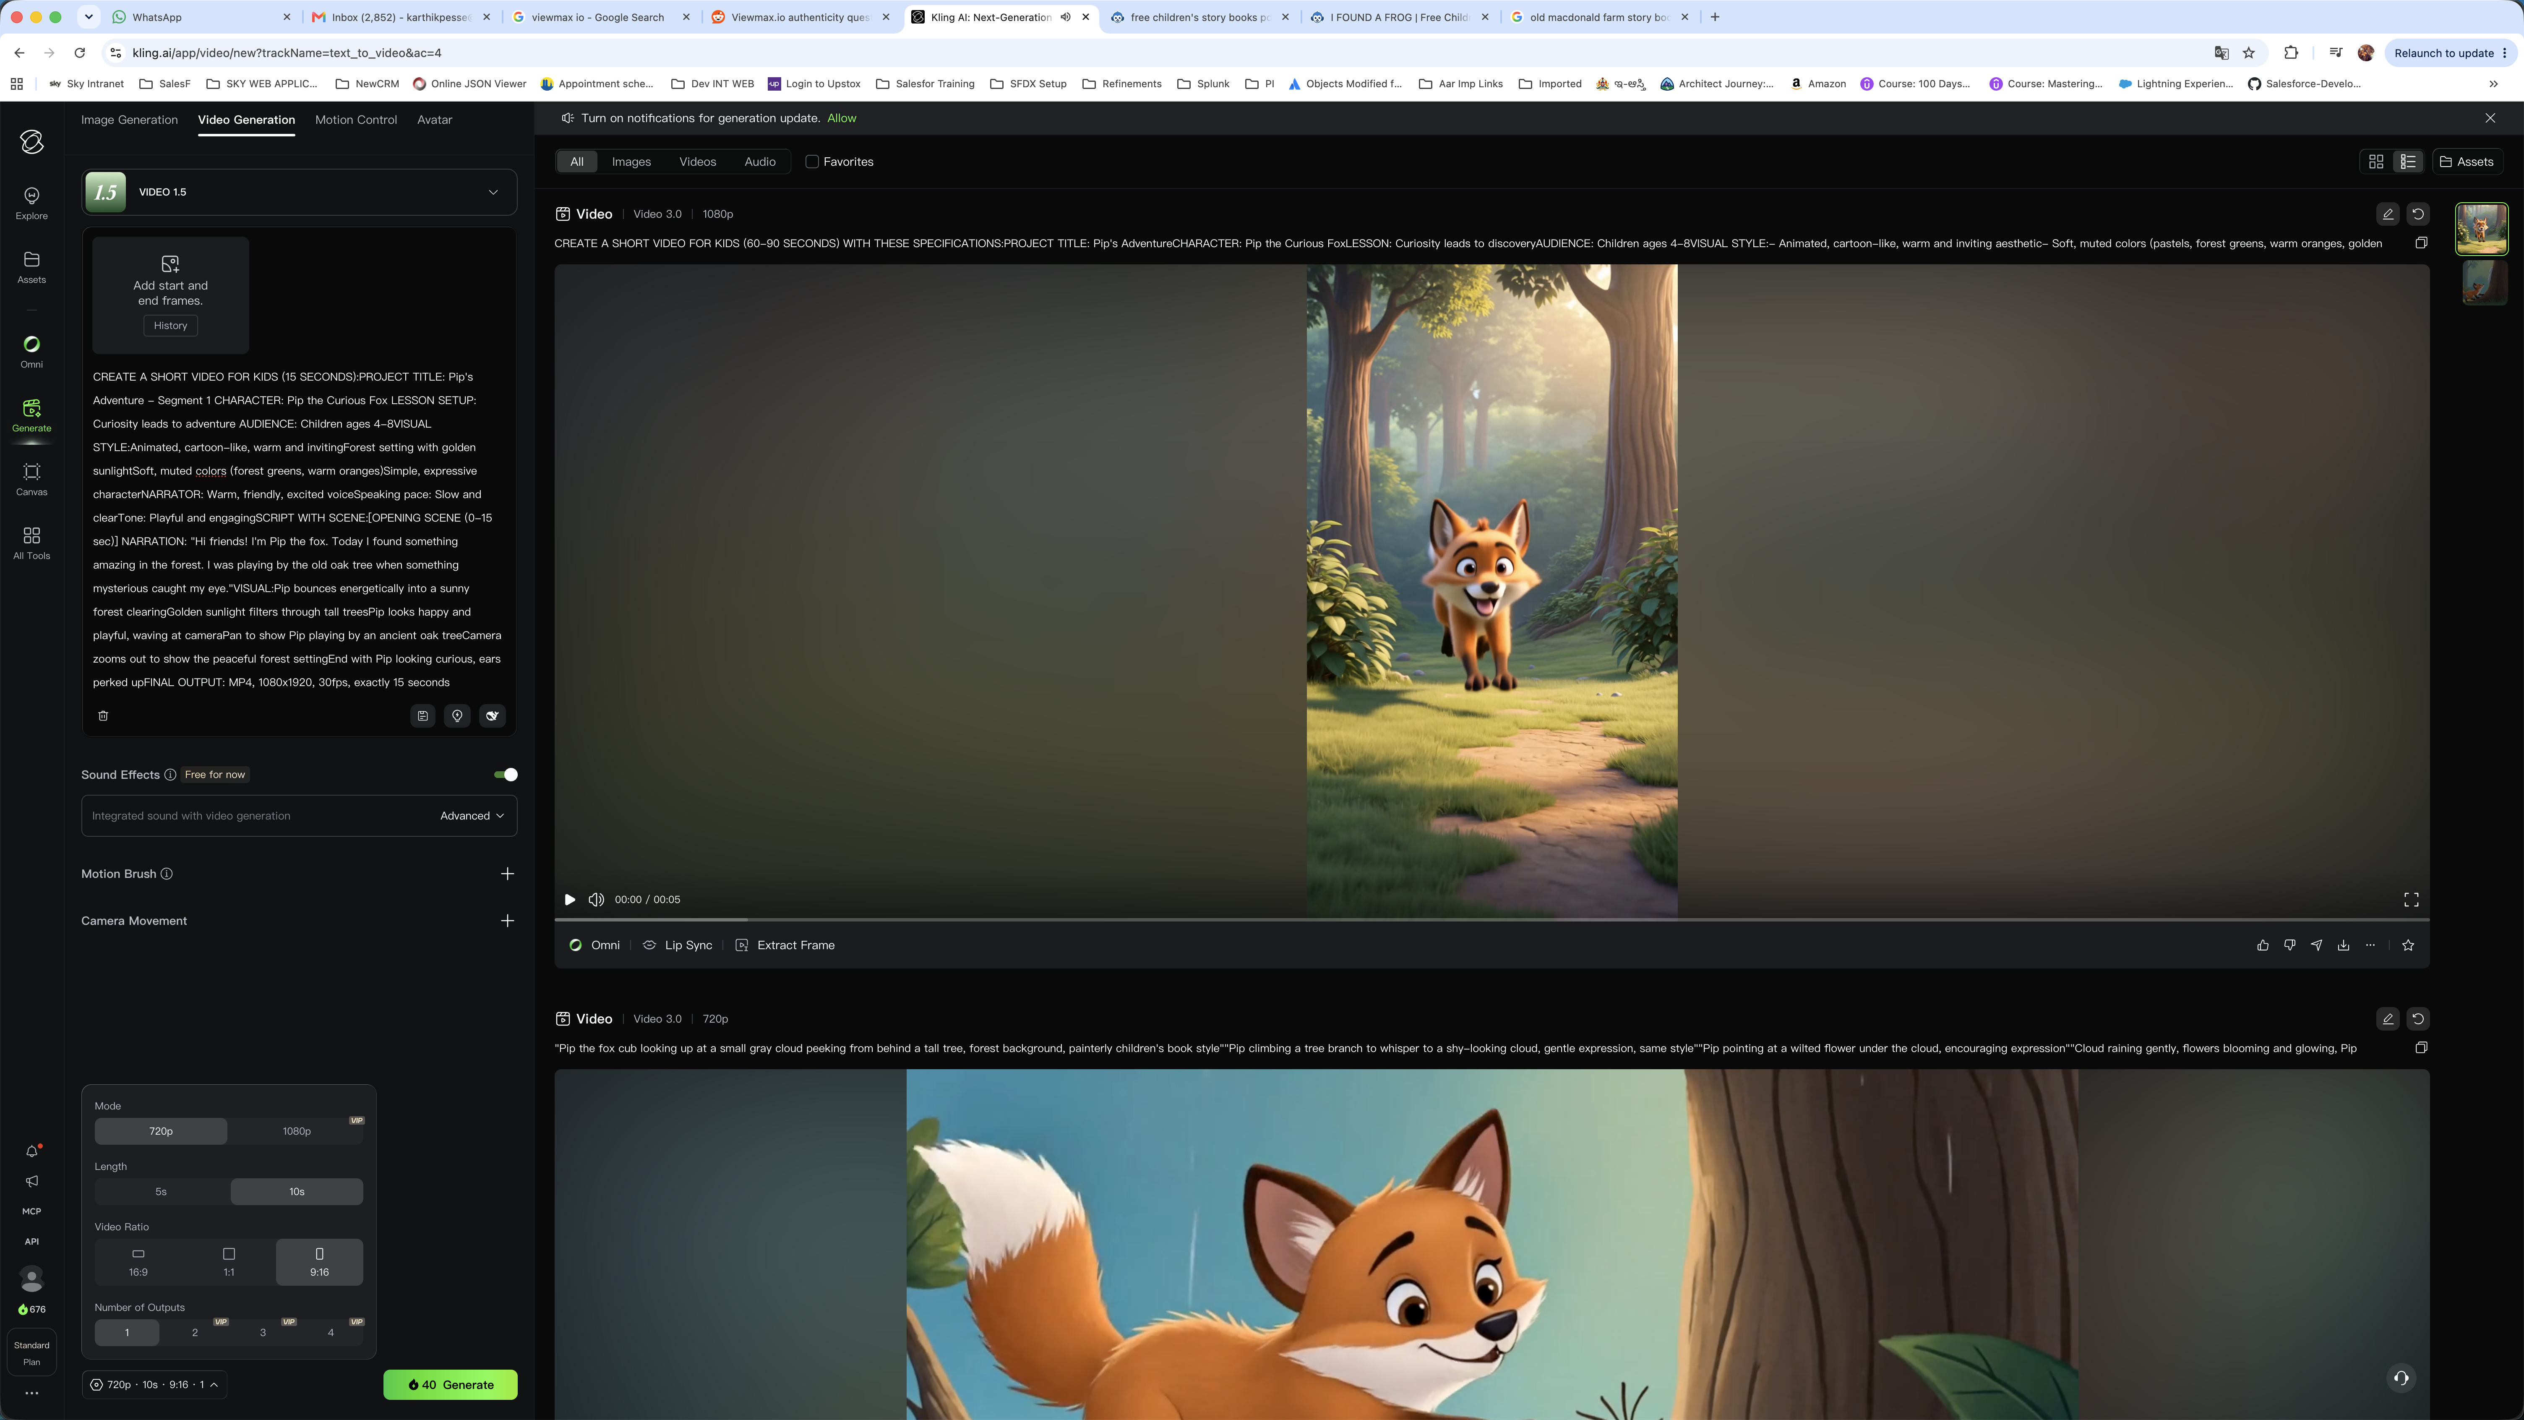This screenshot has height=1420, width=2524.
Task: Set number of outputs to 2
Action: click(195, 1333)
